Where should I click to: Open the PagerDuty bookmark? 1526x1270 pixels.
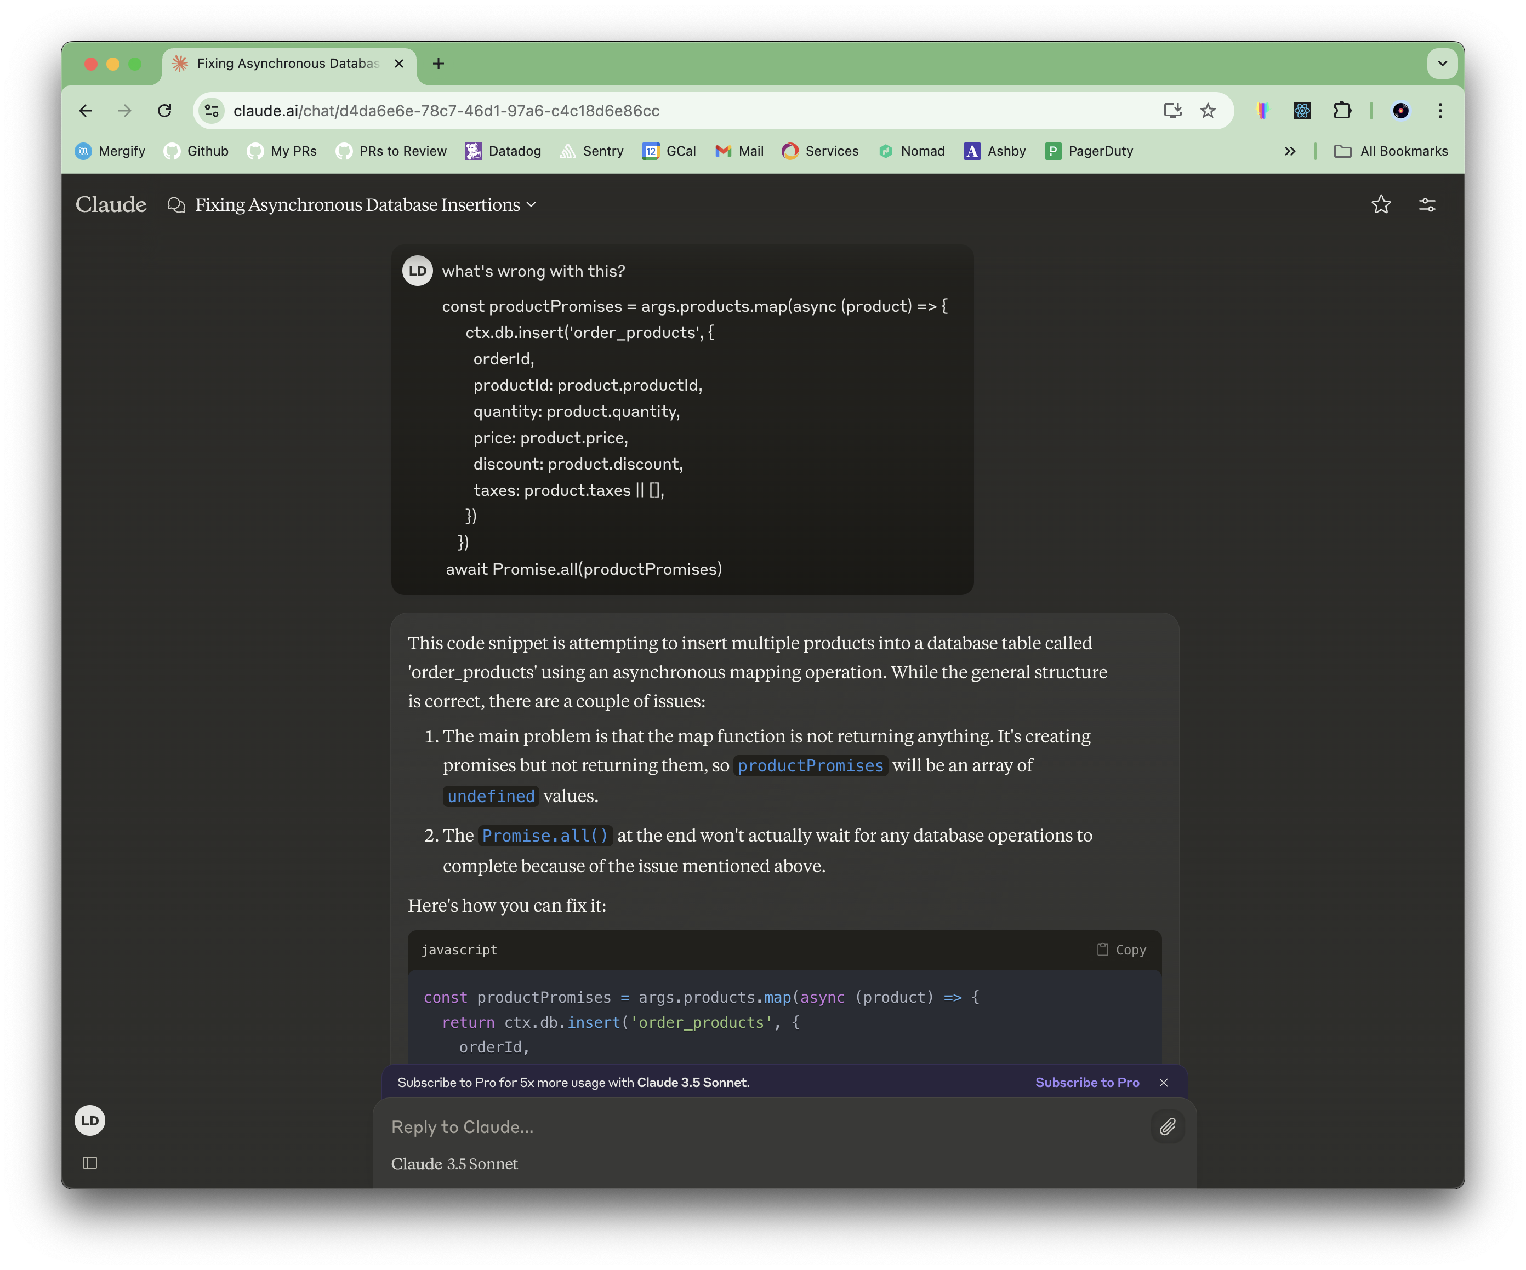(1089, 151)
